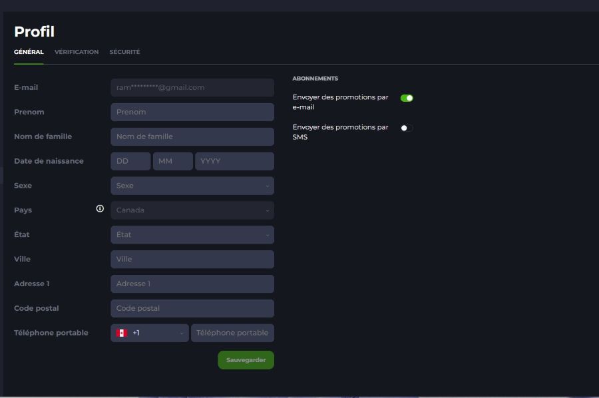The height and width of the screenshot is (398, 599).
Task: Click the 'E-mail' field label
Action: click(x=26, y=87)
